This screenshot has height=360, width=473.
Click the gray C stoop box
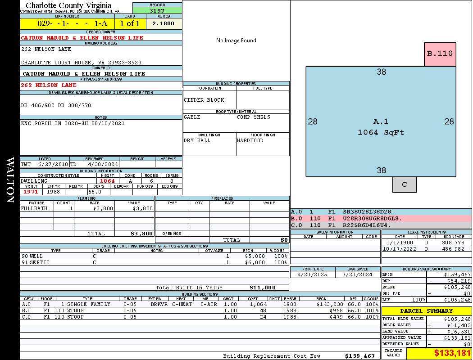tap(404, 184)
